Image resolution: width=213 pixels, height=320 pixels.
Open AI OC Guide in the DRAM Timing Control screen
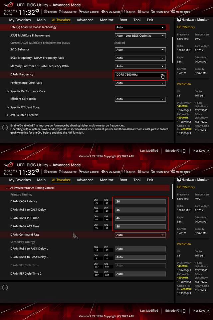(x=111, y=172)
